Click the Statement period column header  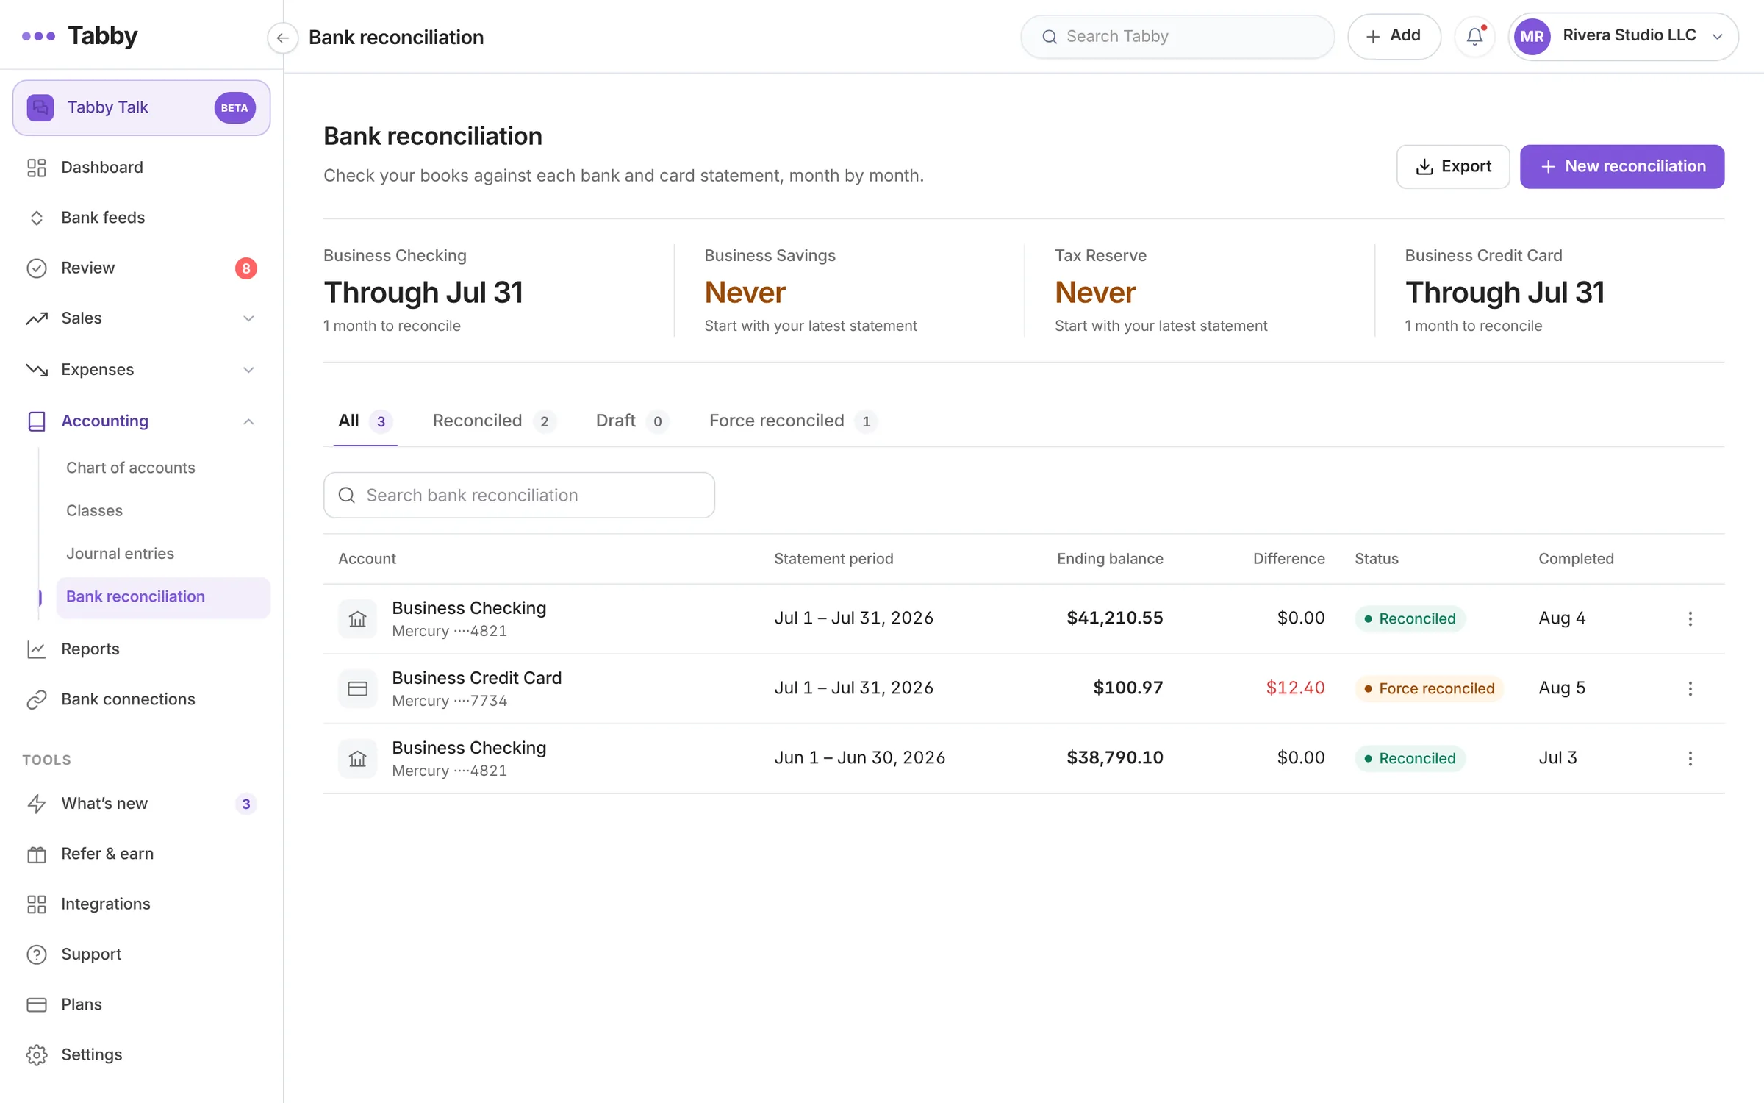point(833,559)
